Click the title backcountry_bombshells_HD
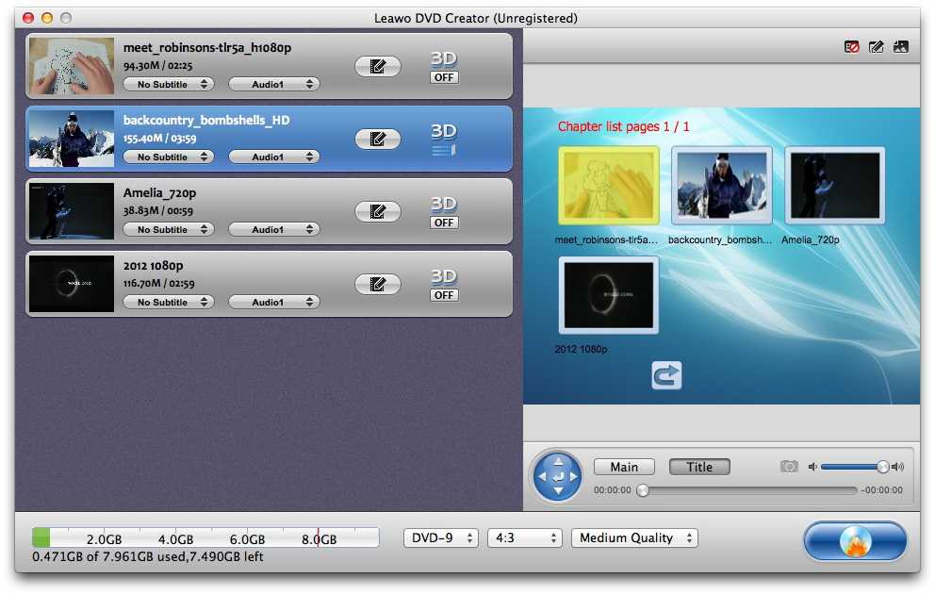935x595 pixels. [x=206, y=120]
